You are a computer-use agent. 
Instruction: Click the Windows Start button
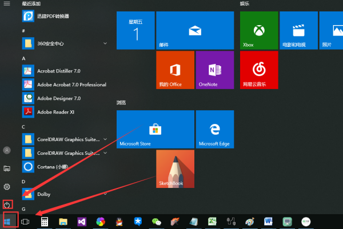(8, 220)
